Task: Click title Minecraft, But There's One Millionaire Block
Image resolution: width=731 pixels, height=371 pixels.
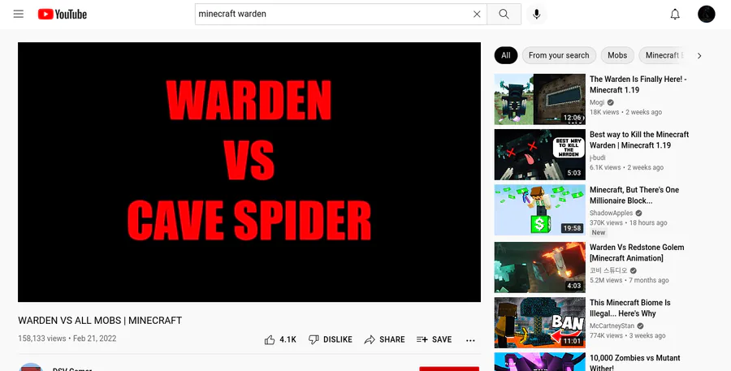Action: (634, 196)
